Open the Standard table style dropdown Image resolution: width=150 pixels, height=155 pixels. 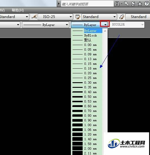(99, 17)
